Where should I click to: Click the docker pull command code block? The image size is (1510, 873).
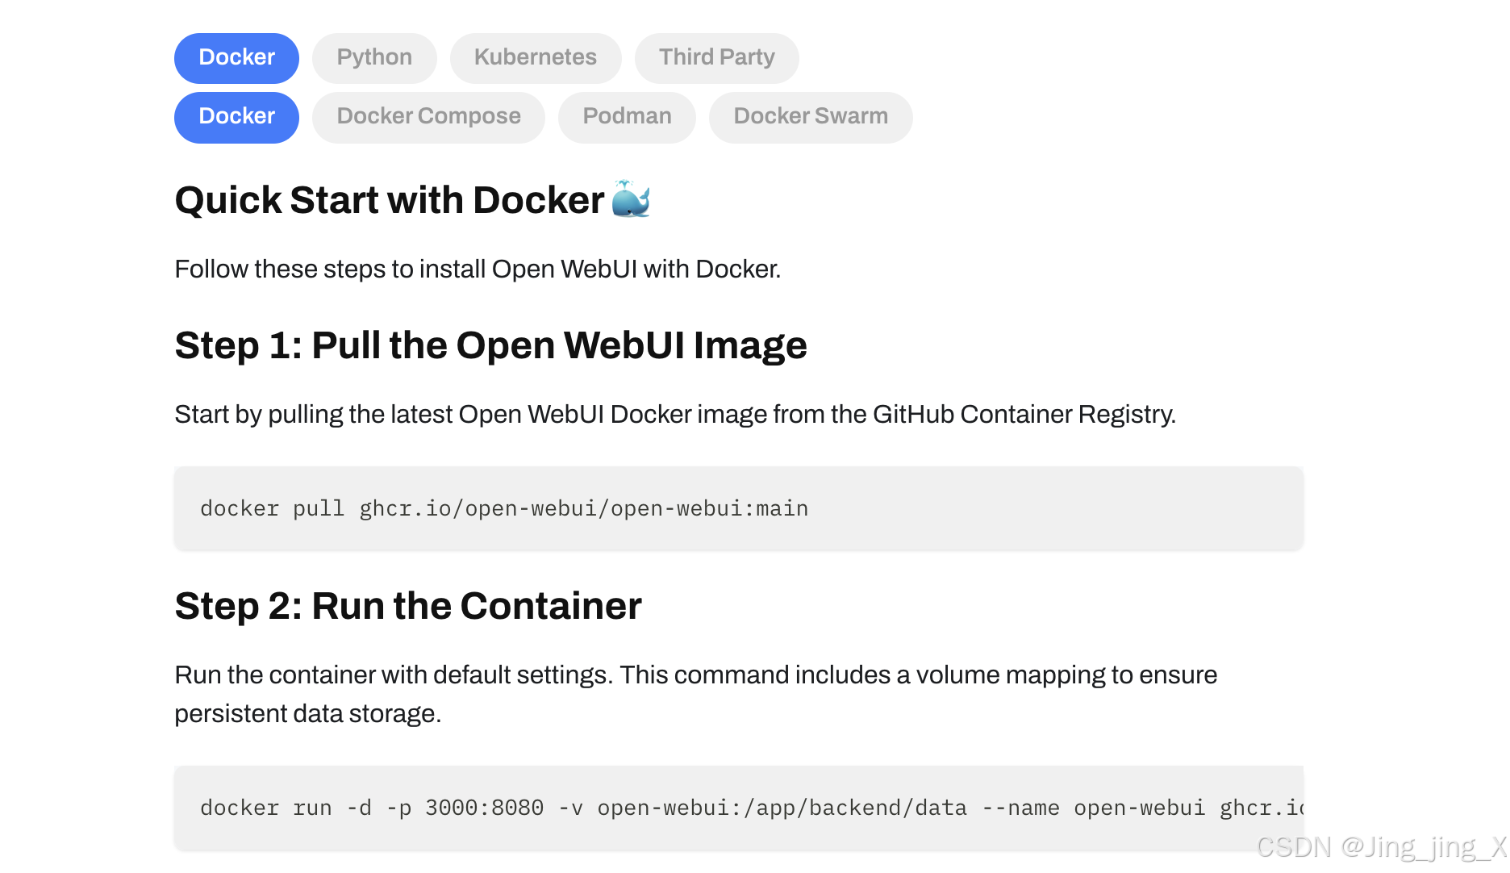(739, 508)
